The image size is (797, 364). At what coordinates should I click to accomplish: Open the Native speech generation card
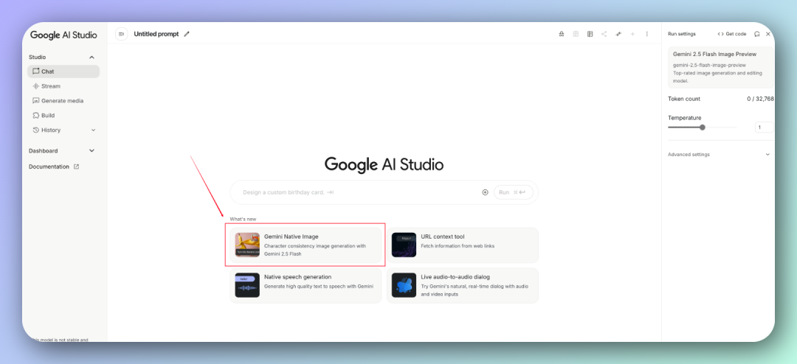306,285
